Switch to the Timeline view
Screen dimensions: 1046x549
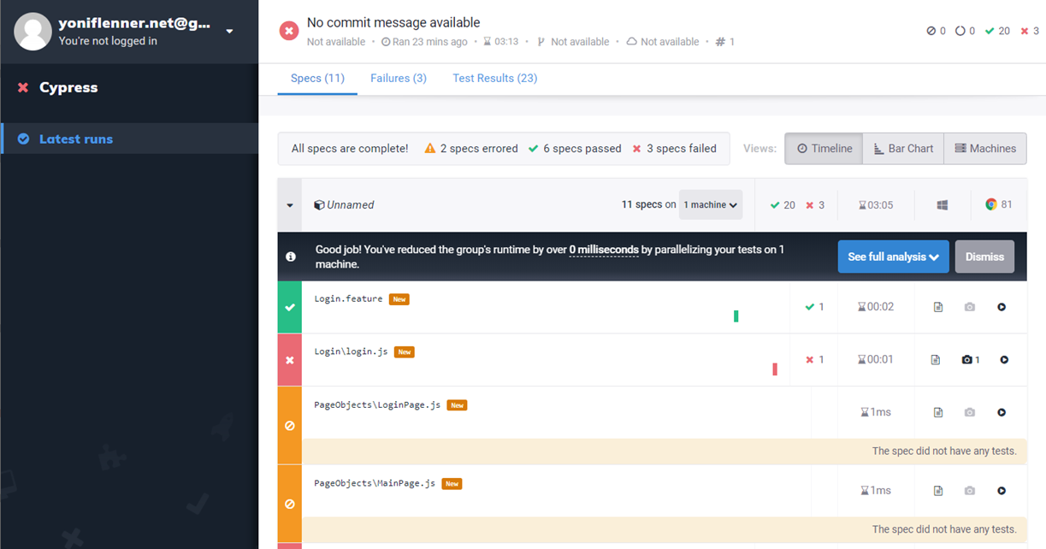(x=824, y=149)
